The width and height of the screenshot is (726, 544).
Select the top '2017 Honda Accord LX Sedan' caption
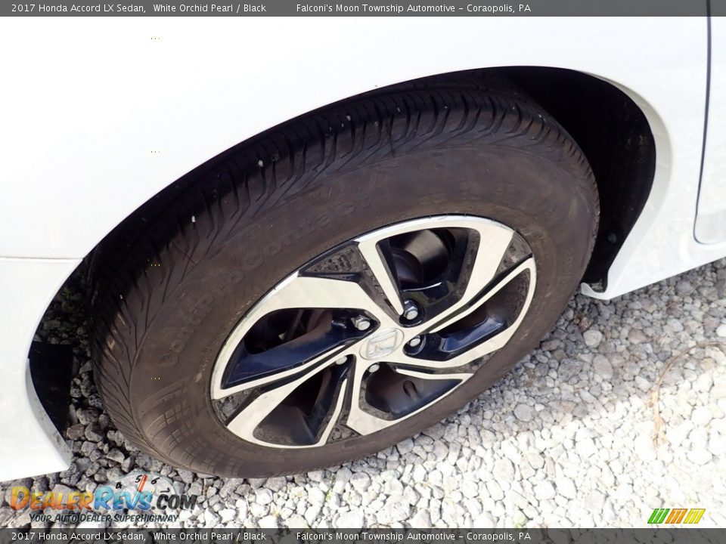[78, 8]
